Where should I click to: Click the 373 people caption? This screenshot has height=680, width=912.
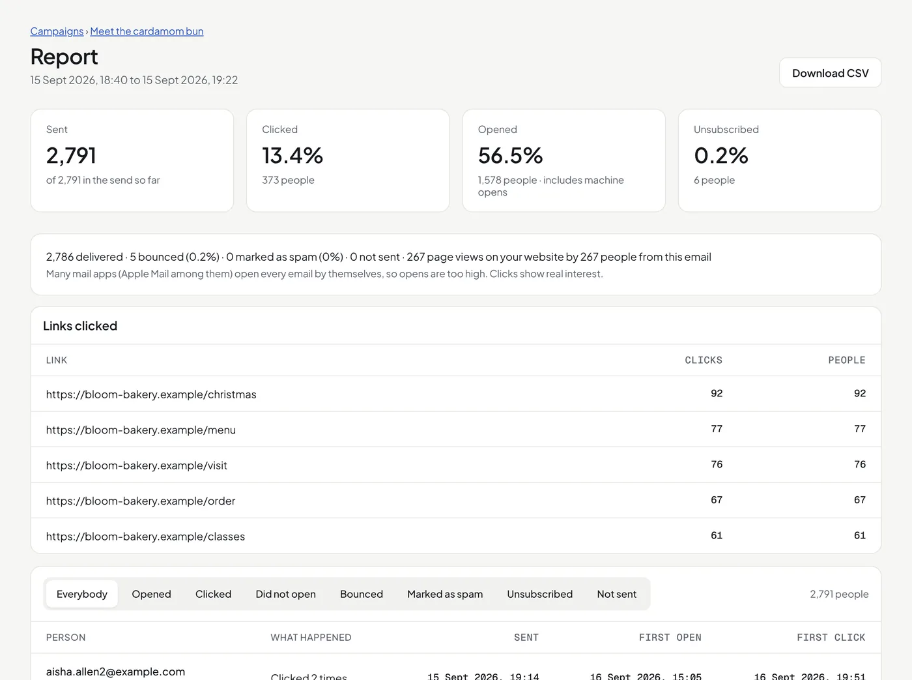[x=288, y=180]
